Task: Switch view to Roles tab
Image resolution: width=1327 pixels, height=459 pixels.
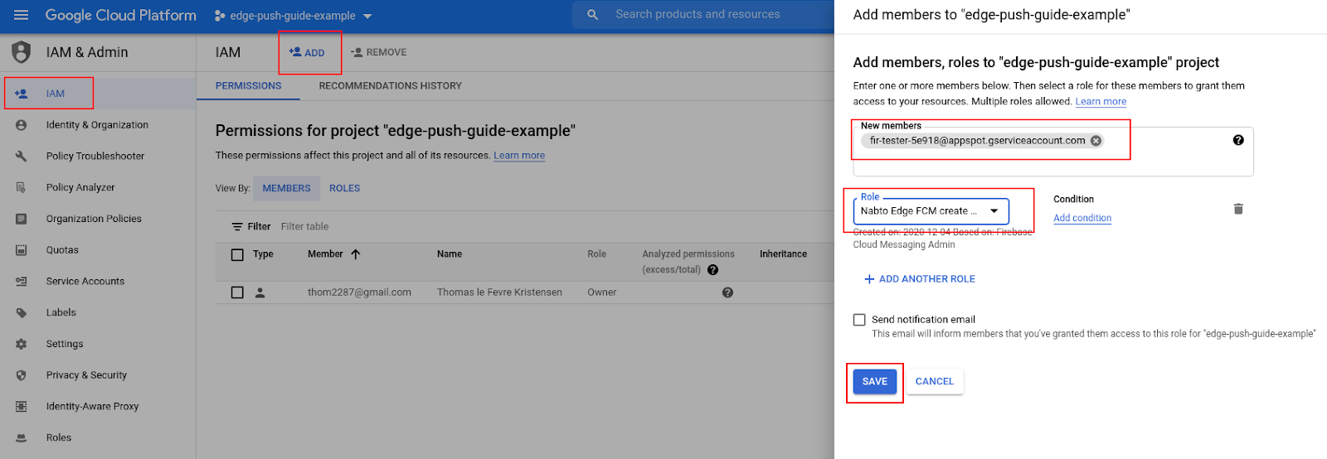Action: pyautogui.click(x=344, y=188)
